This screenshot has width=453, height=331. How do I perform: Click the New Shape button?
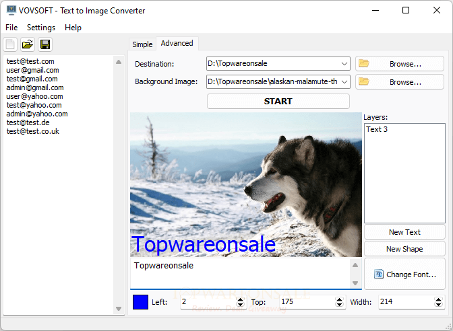click(x=404, y=249)
